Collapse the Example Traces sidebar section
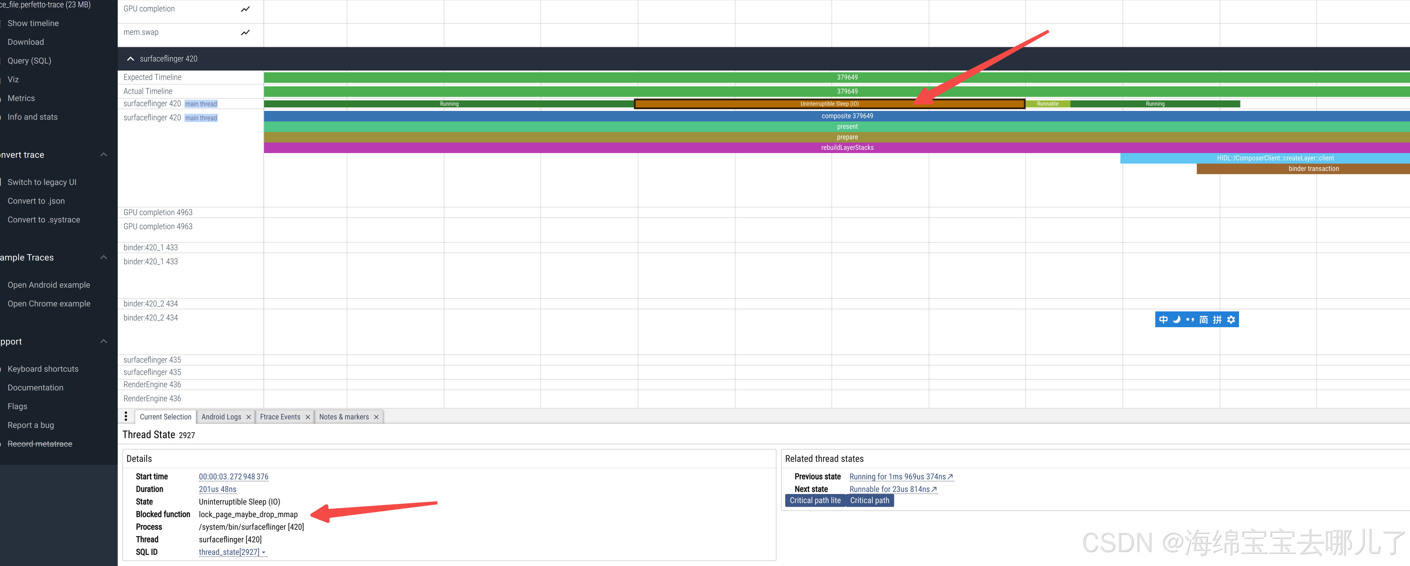This screenshot has height=566, width=1410. click(x=103, y=258)
